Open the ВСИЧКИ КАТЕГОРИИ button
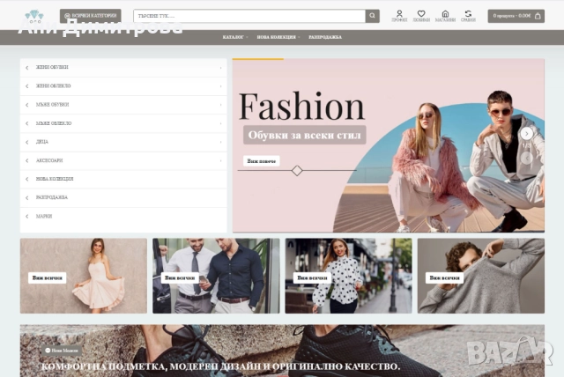Viewport: 564px width, 377px height. coord(90,16)
